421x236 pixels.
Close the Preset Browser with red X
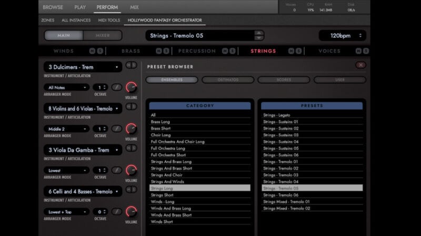point(360,65)
